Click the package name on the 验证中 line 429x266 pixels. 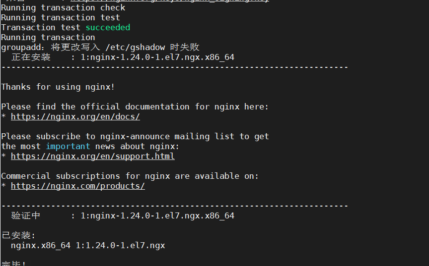157,216
